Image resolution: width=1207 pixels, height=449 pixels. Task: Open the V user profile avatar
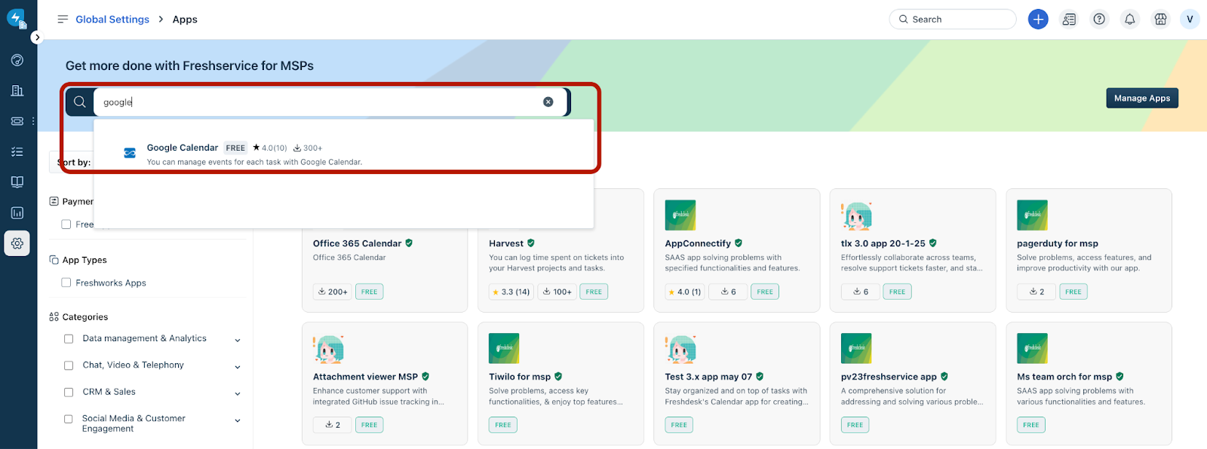1190,20
